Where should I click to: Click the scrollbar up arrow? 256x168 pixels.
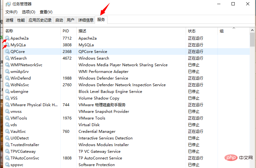[252, 30]
